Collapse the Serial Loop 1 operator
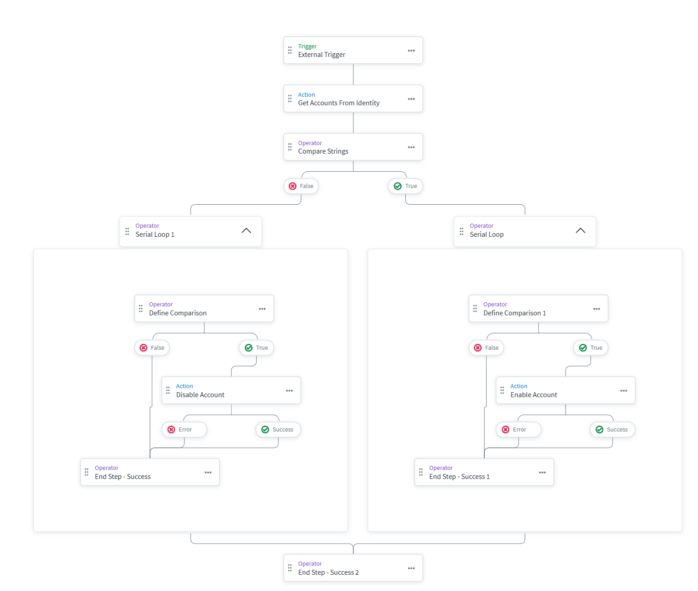Viewport: 698px width, 591px height. pyautogui.click(x=246, y=231)
